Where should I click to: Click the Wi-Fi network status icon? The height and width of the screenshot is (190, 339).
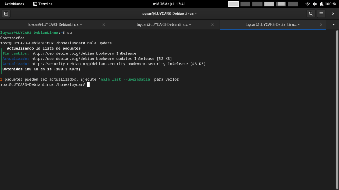click(x=308, y=4)
